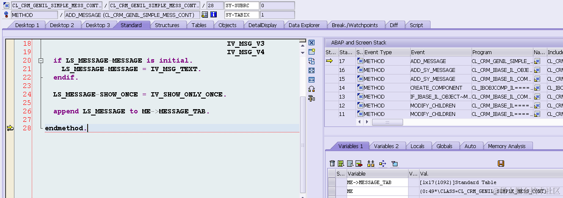The height and width of the screenshot is (198, 563).
Task: Click the stack table scroll-left arrow
Action: pyautogui.click(x=360, y=122)
